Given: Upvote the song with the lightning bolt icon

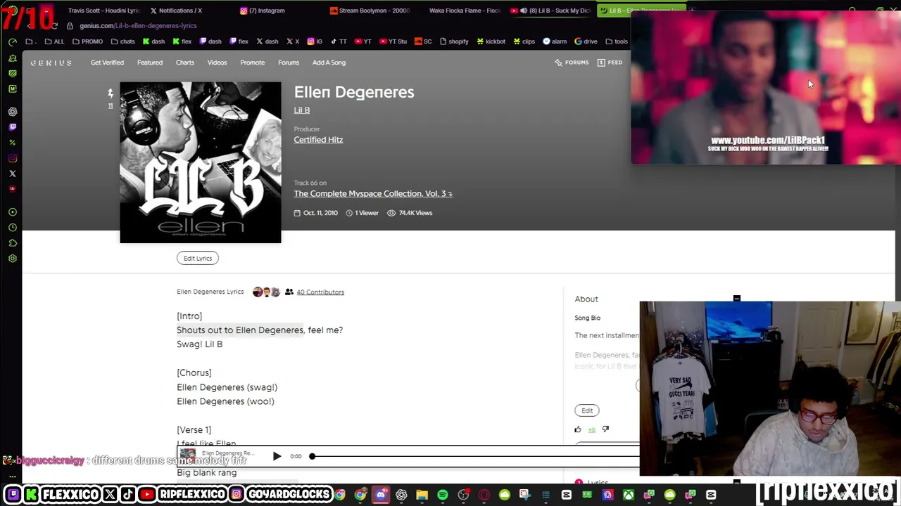Looking at the screenshot, I should tap(110, 93).
